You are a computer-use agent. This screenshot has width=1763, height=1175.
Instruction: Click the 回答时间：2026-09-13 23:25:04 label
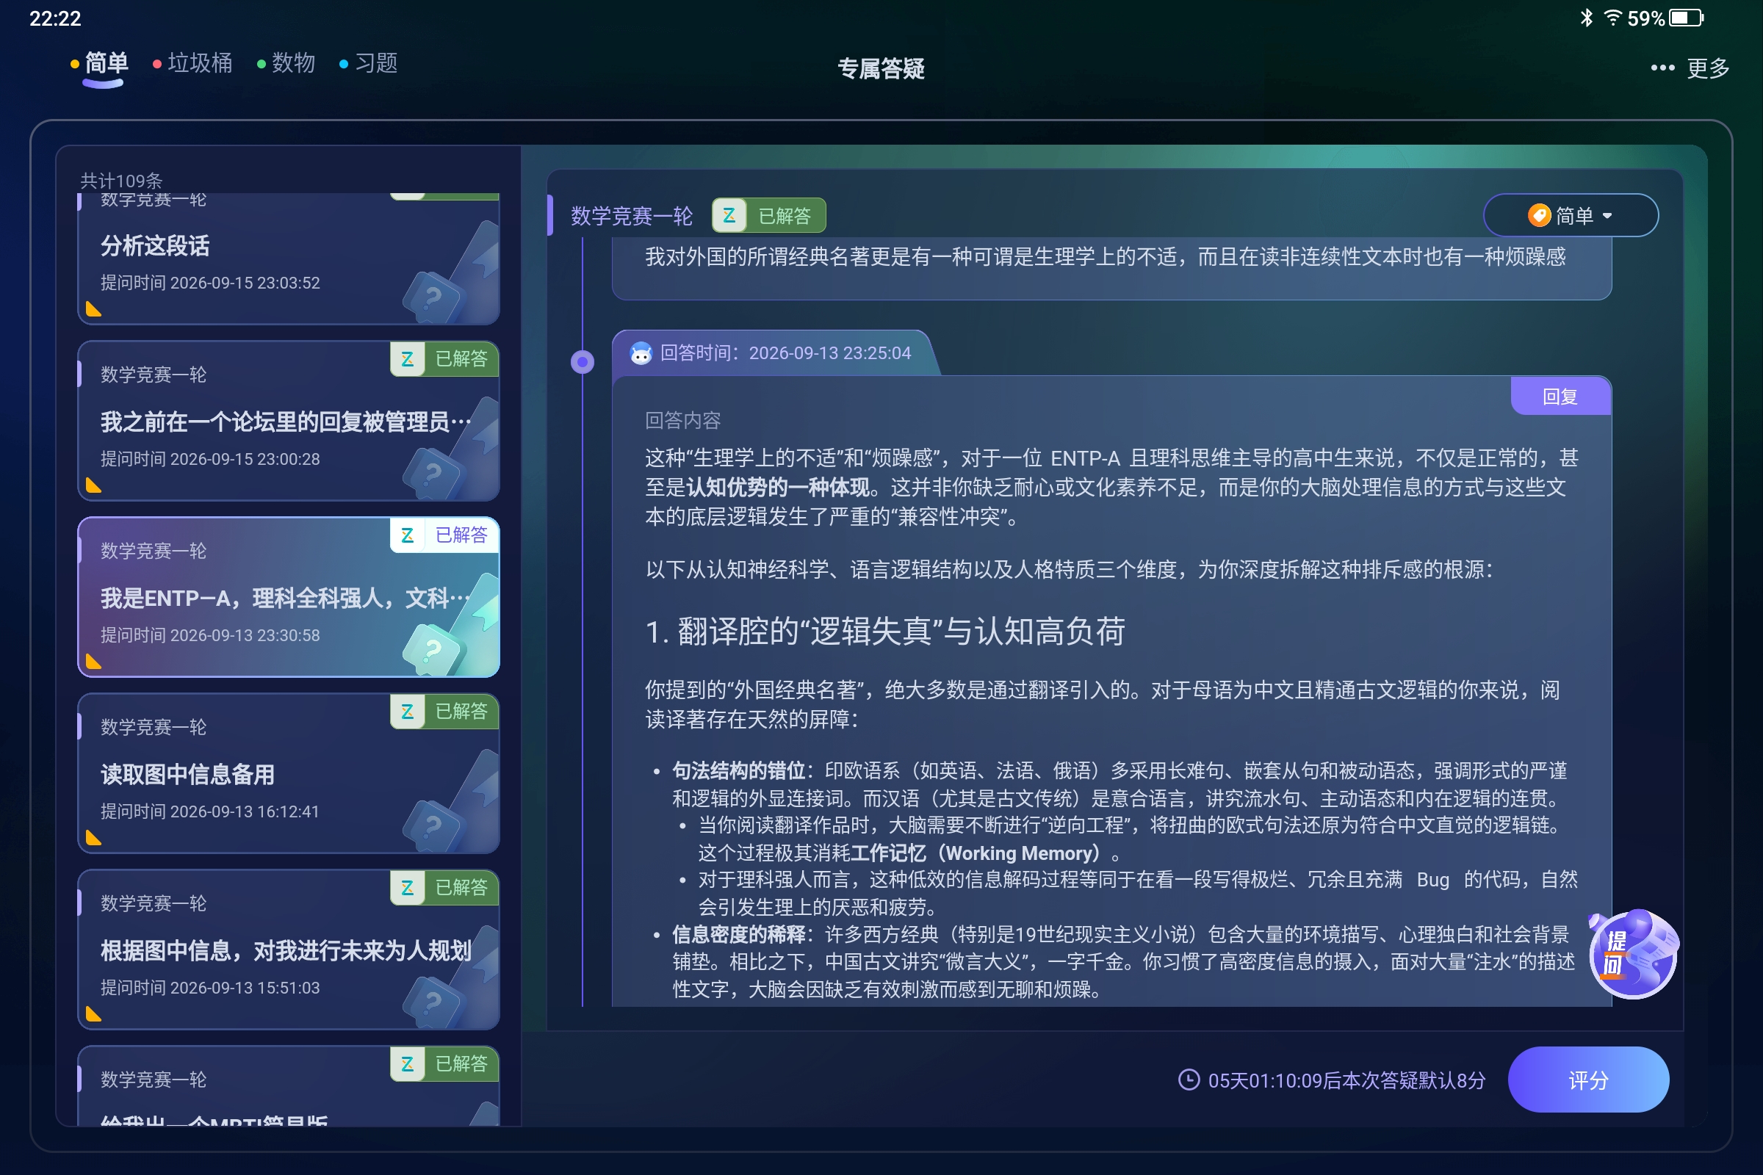[x=785, y=353]
